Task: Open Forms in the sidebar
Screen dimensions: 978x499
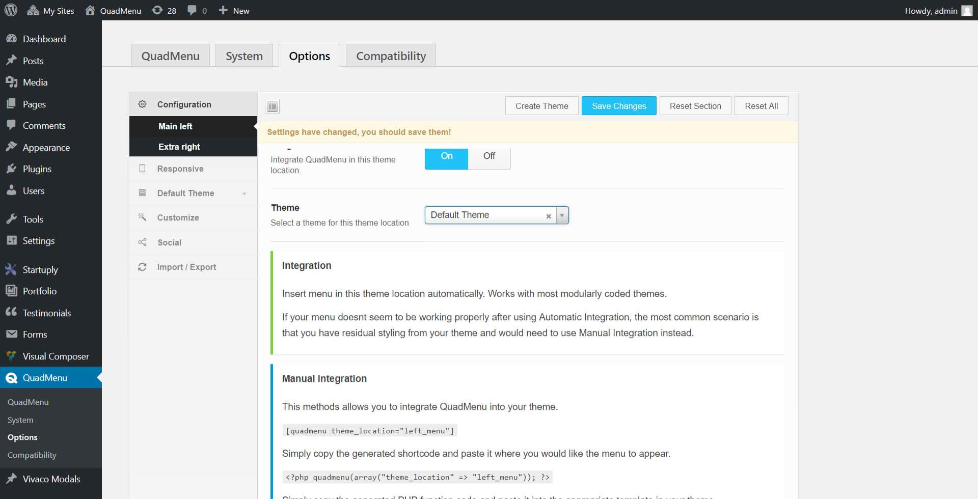Action: [x=51, y=334]
